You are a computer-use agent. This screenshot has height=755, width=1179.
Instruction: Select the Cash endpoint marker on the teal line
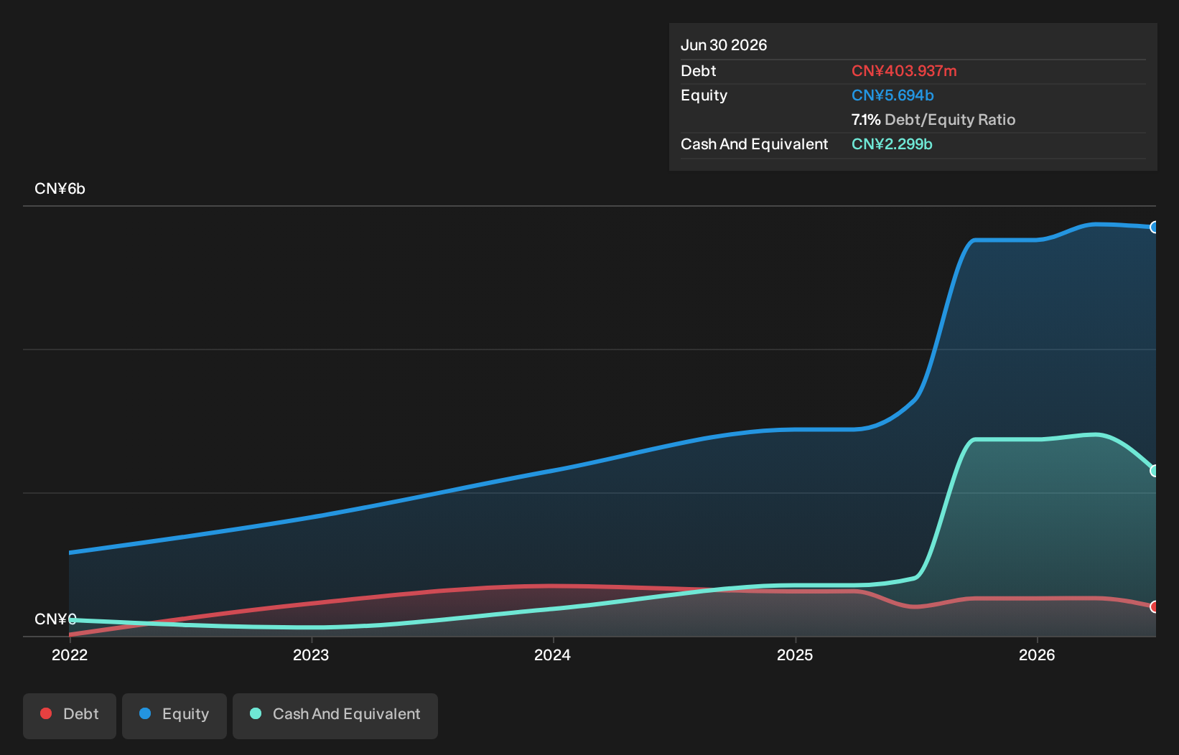coord(1155,471)
